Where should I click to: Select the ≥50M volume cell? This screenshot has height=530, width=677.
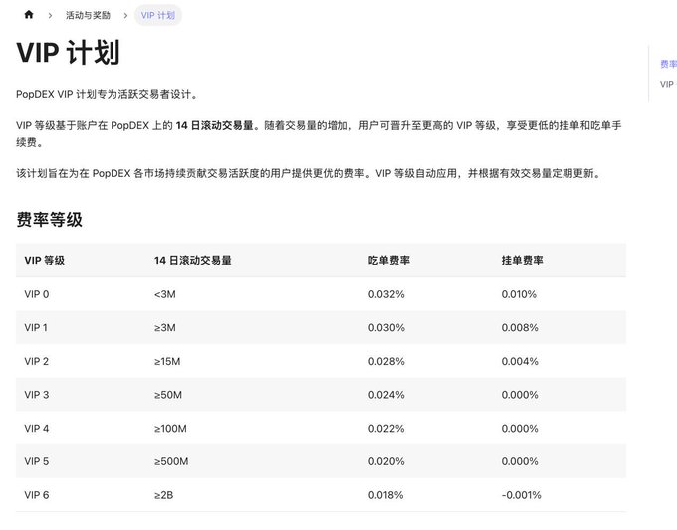point(168,395)
